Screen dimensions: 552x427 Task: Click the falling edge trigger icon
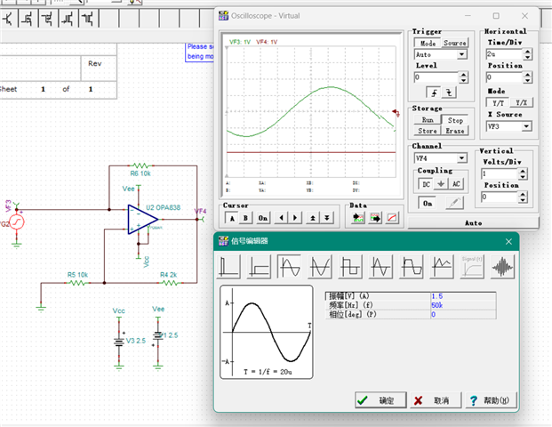click(449, 93)
